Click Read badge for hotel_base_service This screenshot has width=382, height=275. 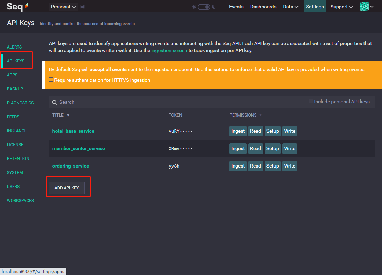click(x=255, y=131)
